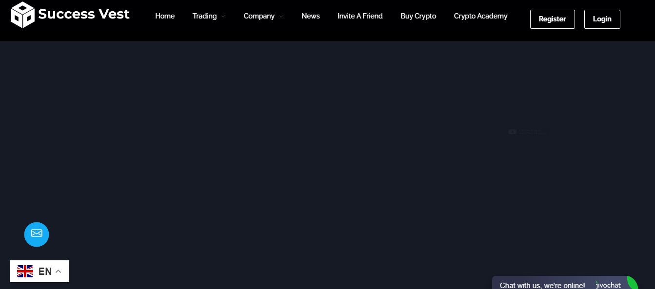Image resolution: width=655 pixels, height=289 pixels.
Task: Click the Login button
Action: (602, 19)
